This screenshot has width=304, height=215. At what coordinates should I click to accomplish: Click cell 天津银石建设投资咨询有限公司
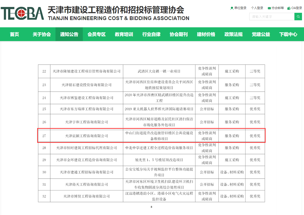(87, 85)
